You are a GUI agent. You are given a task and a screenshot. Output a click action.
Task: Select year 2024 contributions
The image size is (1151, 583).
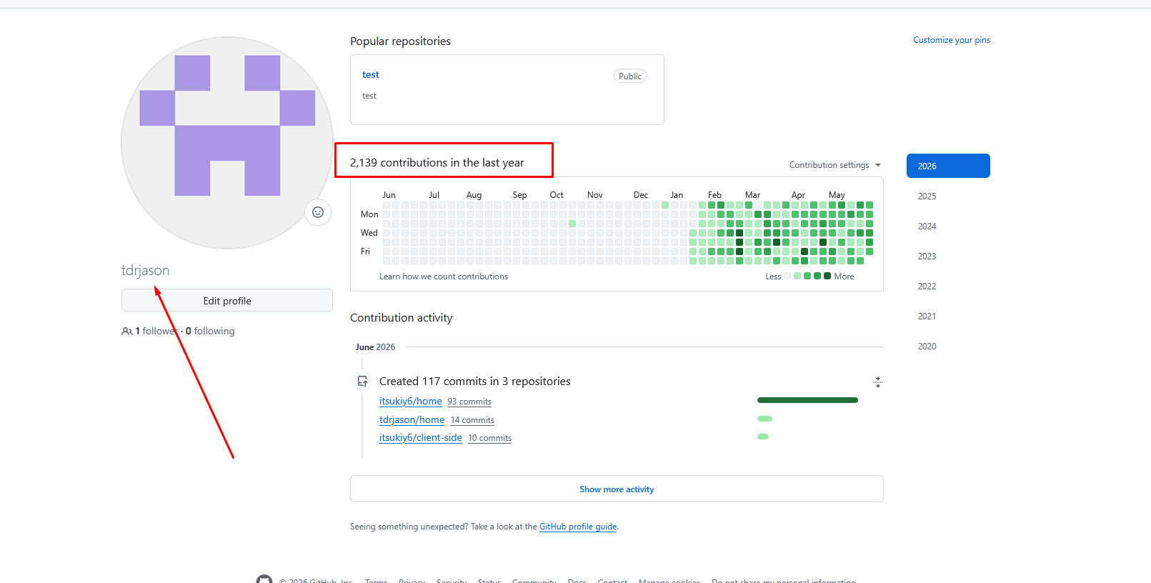click(927, 226)
